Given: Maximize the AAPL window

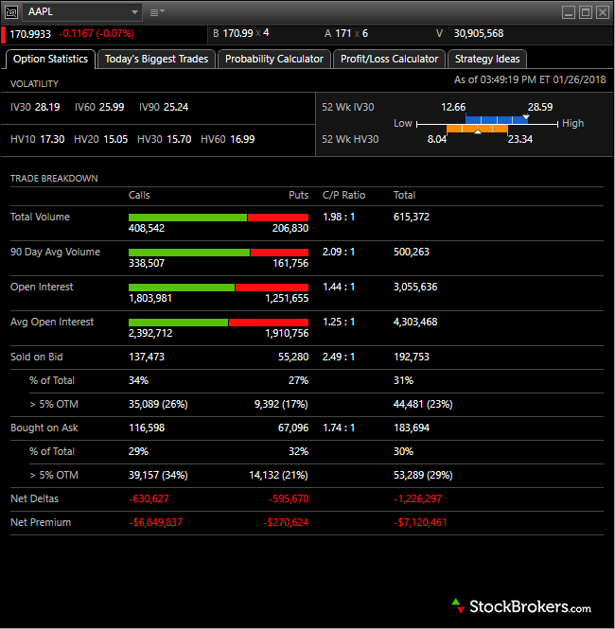Looking at the screenshot, I should (586, 12).
